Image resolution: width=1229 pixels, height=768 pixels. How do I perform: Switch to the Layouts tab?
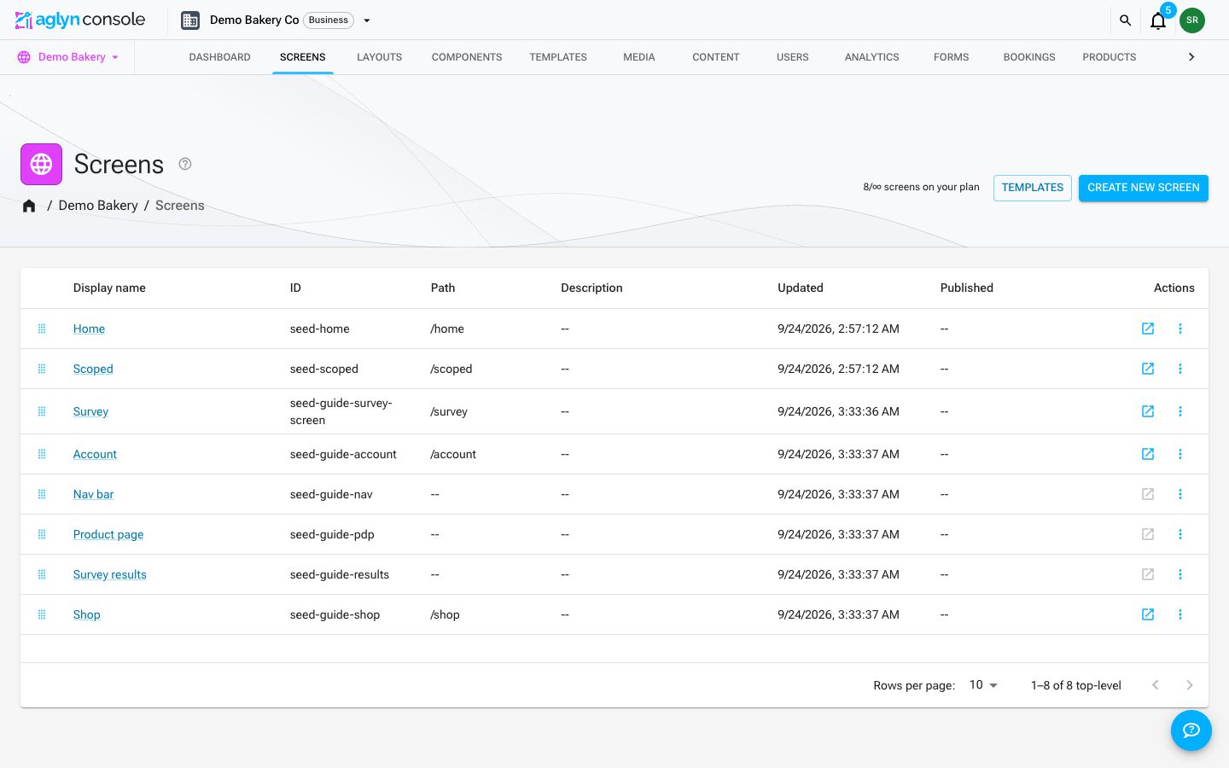coord(380,57)
